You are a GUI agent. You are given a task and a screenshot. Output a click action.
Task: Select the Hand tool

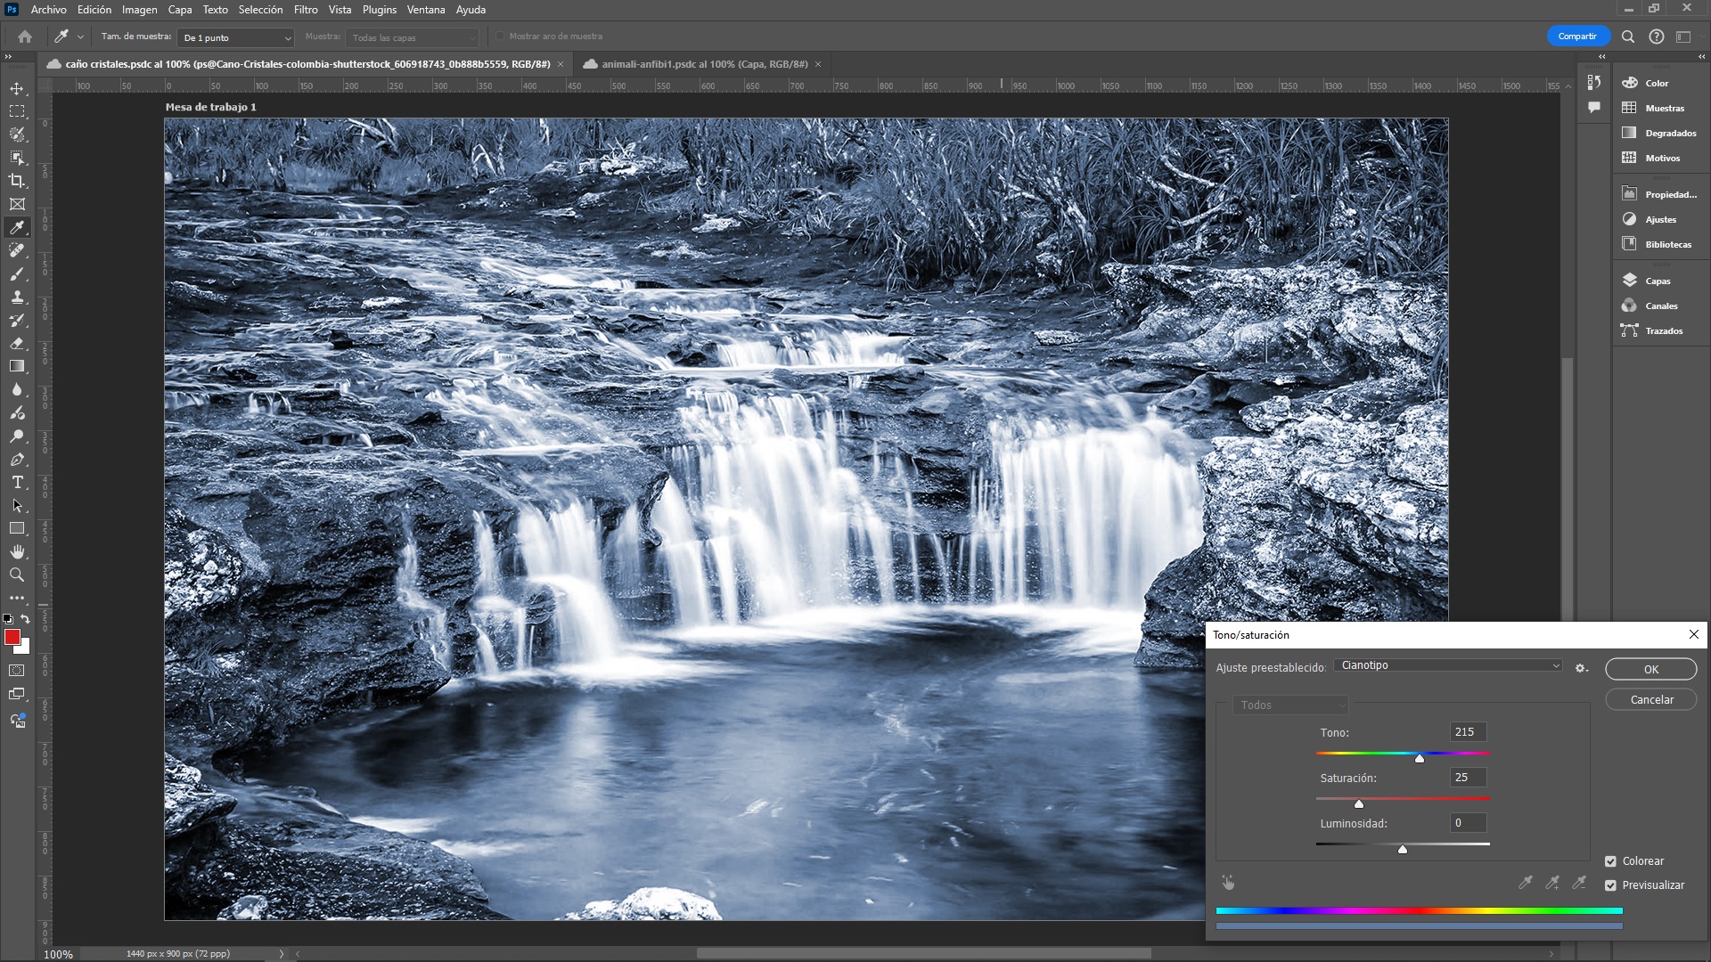click(17, 552)
